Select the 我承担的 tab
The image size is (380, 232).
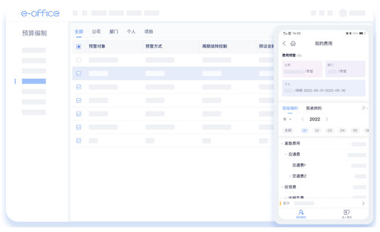tap(314, 108)
